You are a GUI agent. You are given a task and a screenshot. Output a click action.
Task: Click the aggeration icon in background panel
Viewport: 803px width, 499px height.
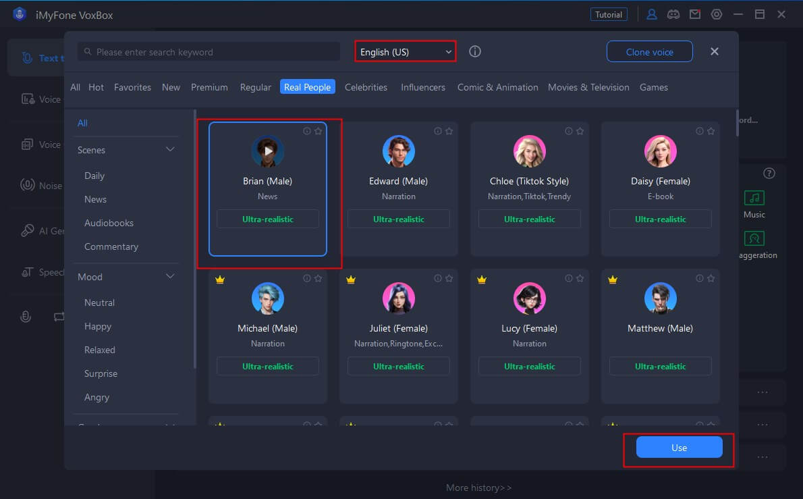(754, 238)
